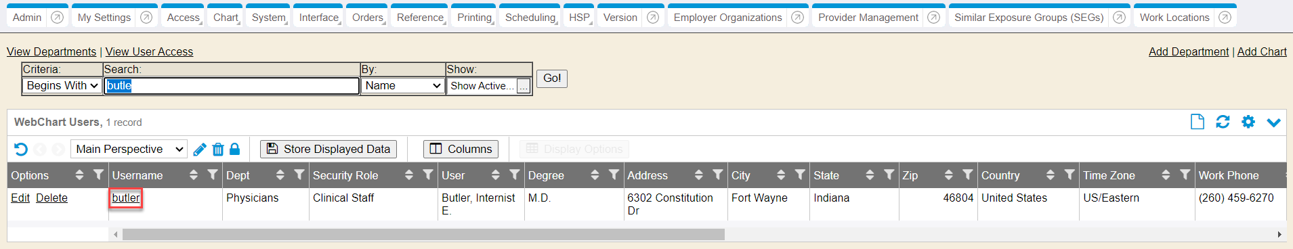Open the Begins With criteria dropdown

62,86
